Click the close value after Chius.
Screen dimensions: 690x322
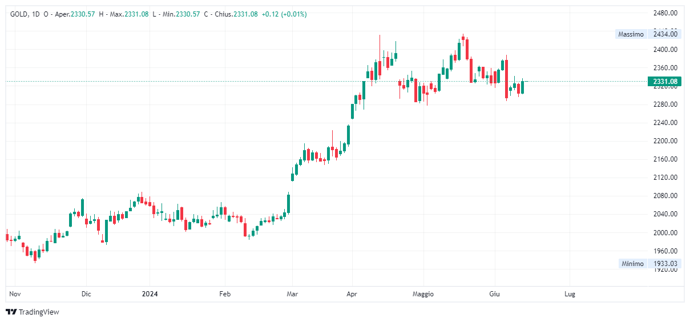pyautogui.click(x=245, y=14)
